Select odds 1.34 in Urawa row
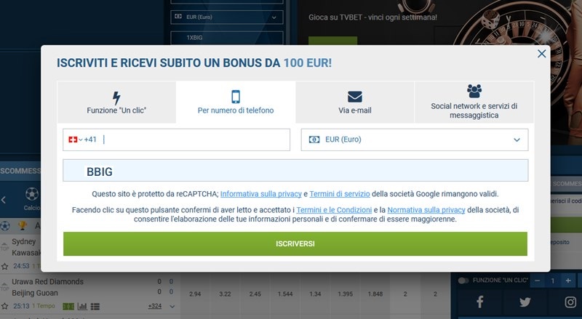 pos(315,294)
